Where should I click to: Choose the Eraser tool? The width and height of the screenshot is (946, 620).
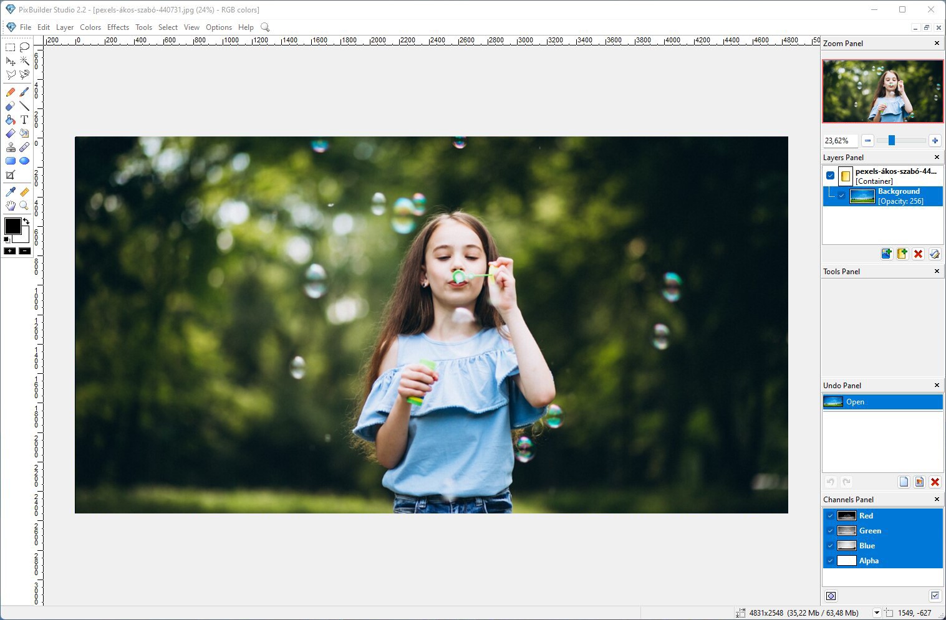click(x=11, y=106)
